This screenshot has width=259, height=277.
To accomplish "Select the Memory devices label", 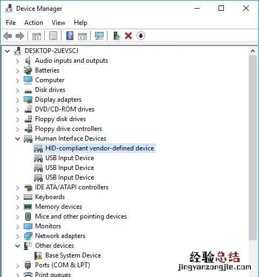I will coord(59,207).
